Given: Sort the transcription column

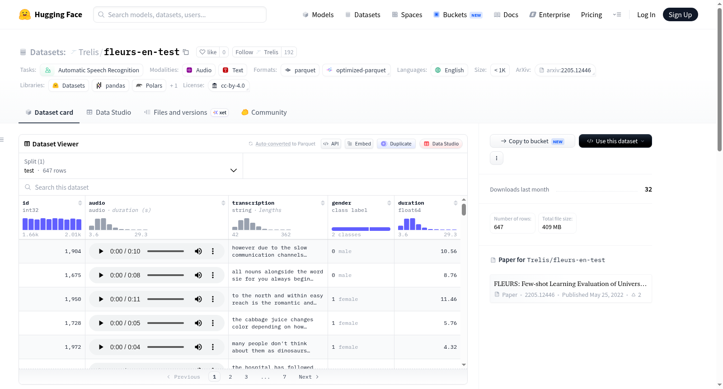Looking at the screenshot, I should pos(323,203).
